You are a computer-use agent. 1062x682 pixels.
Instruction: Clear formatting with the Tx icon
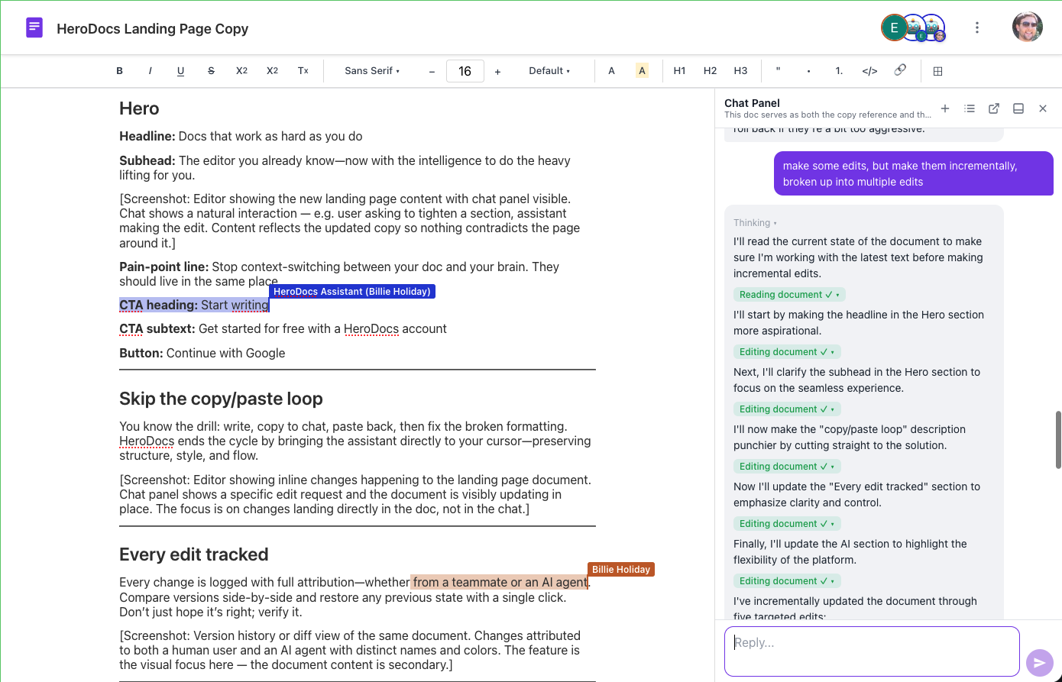click(303, 70)
